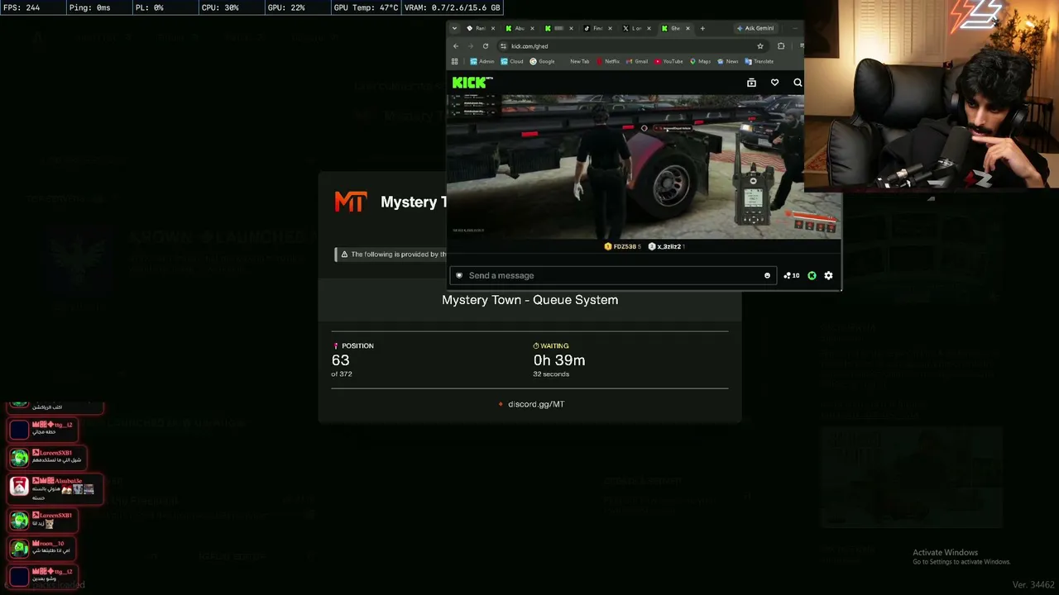Image resolution: width=1059 pixels, height=595 pixels.
Task: Bookmark this page with the star icon
Action: point(760,46)
